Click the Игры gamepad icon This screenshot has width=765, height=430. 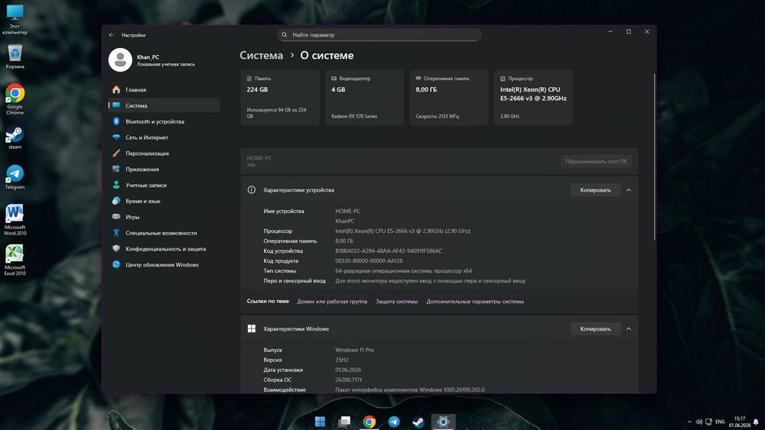[116, 217]
